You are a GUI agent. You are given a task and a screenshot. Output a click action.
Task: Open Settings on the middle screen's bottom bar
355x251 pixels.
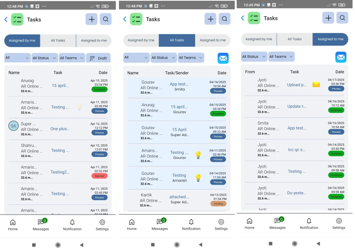(221, 225)
